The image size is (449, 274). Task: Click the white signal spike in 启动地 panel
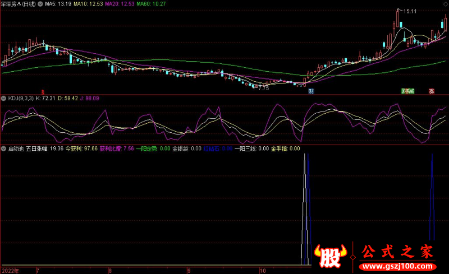pos(305,207)
